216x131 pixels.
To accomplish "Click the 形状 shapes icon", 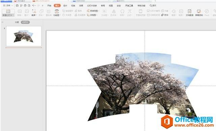I will click(41, 12).
